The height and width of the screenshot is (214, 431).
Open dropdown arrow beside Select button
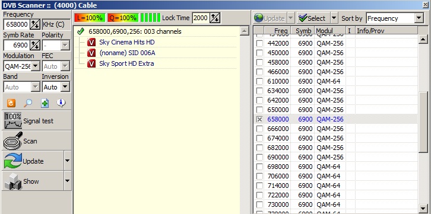(x=334, y=18)
